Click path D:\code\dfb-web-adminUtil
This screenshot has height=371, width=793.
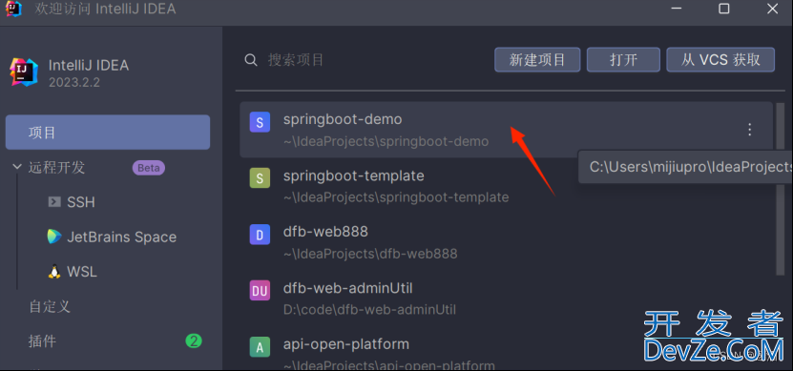[x=369, y=309]
